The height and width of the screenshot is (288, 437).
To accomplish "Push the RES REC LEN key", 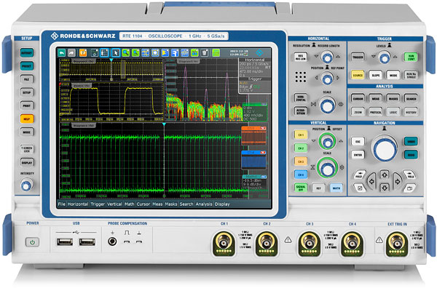I will 301,57.
